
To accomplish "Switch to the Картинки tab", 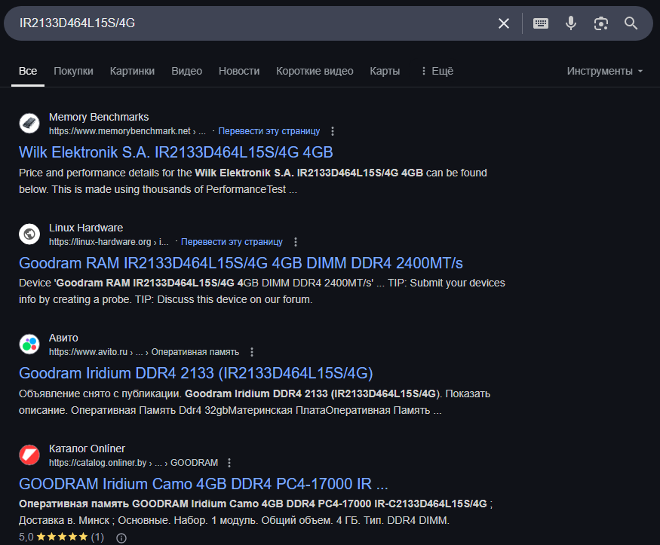I will coord(132,71).
